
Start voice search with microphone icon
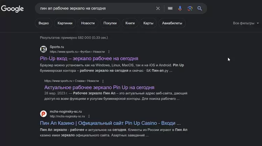pyautogui.click(x=180, y=8)
